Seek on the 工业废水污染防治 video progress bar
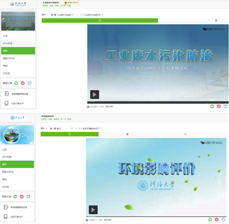Image resolution: width=229 pixels, height=224 pixels. pos(158,102)
